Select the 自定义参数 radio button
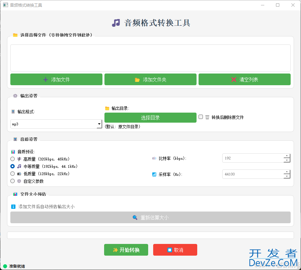301x270 pixels. 12,181
